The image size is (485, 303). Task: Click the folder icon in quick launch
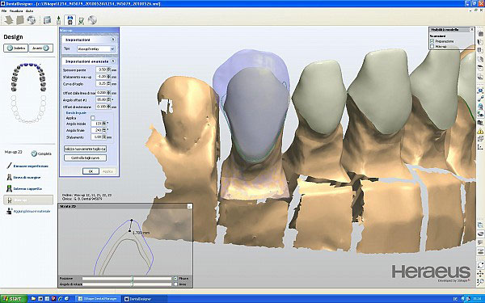[33, 299]
